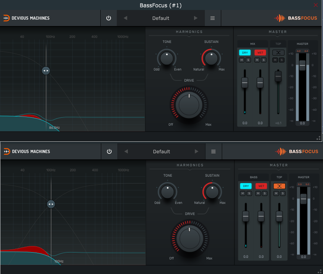Click the 0.0 peak readout above lower master meter

tap(303, 184)
